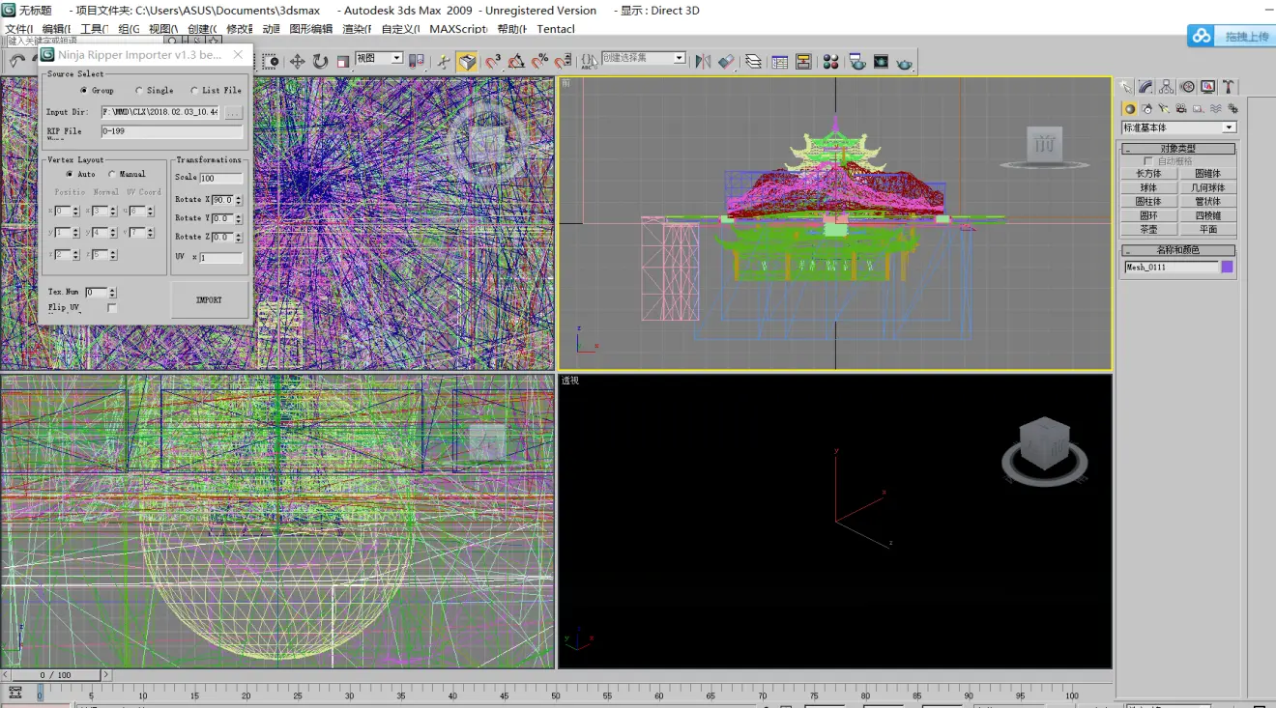Click the Rotate X spinner arrows
Image resolution: width=1276 pixels, height=708 pixels.
(239, 200)
